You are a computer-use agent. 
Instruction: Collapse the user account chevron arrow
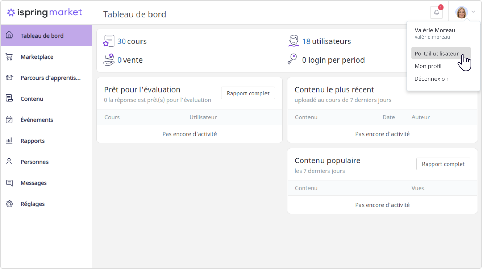tap(473, 12)
